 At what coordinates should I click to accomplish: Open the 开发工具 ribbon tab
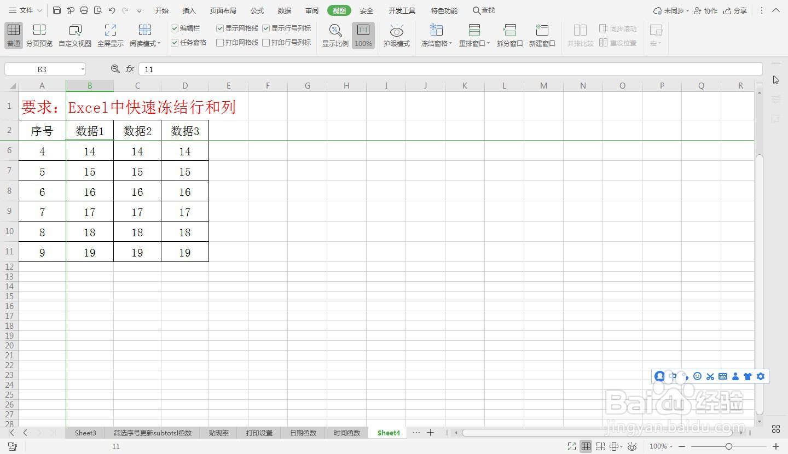click(402, 11)
